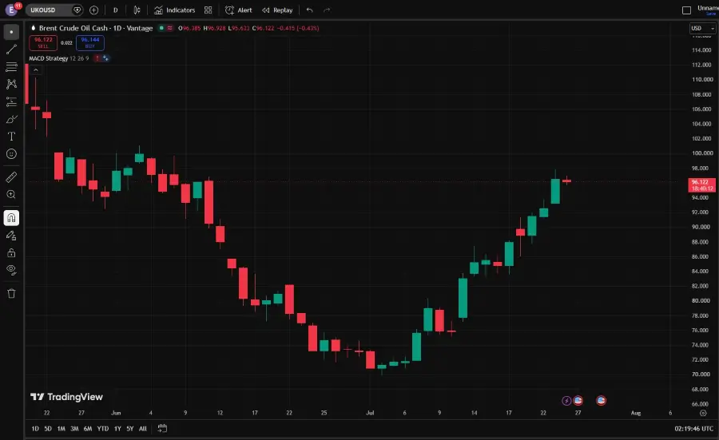Toggle lock all drawings

pyautogui.click(x=11, y=253)
